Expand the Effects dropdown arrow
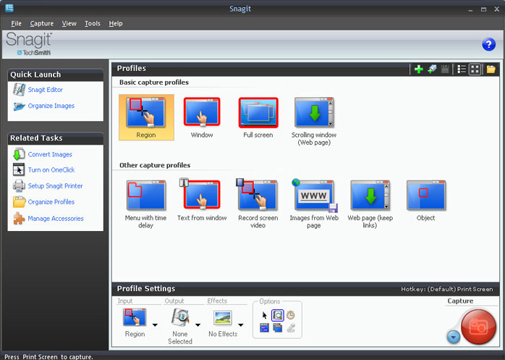 point(241,325)
